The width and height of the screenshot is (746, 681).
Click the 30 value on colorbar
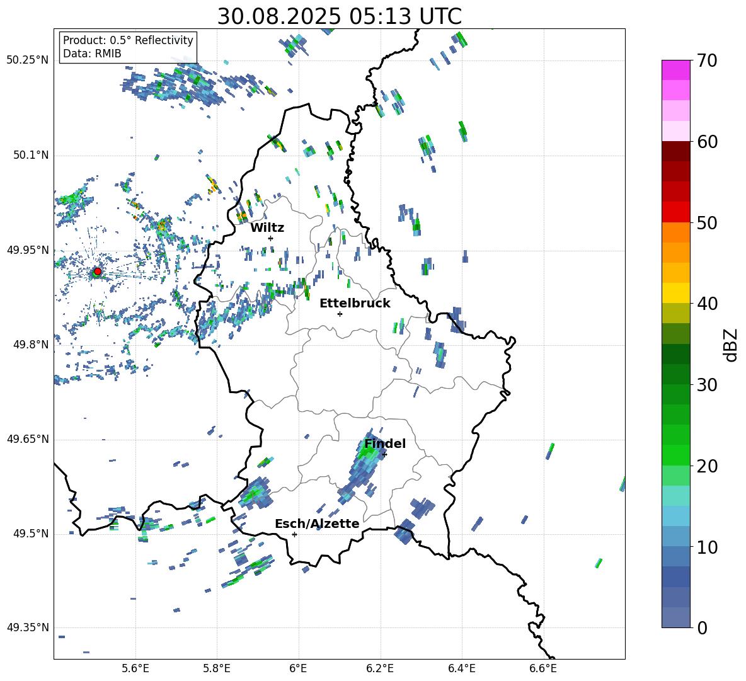coord(707,385)
